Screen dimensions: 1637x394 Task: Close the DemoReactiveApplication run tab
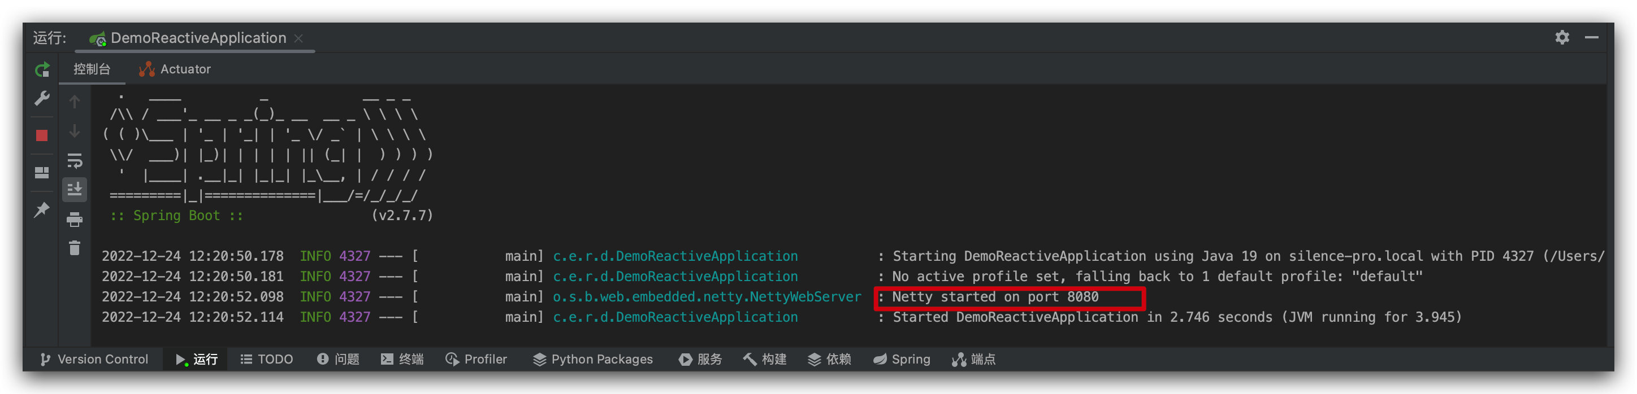pos(298,38)
